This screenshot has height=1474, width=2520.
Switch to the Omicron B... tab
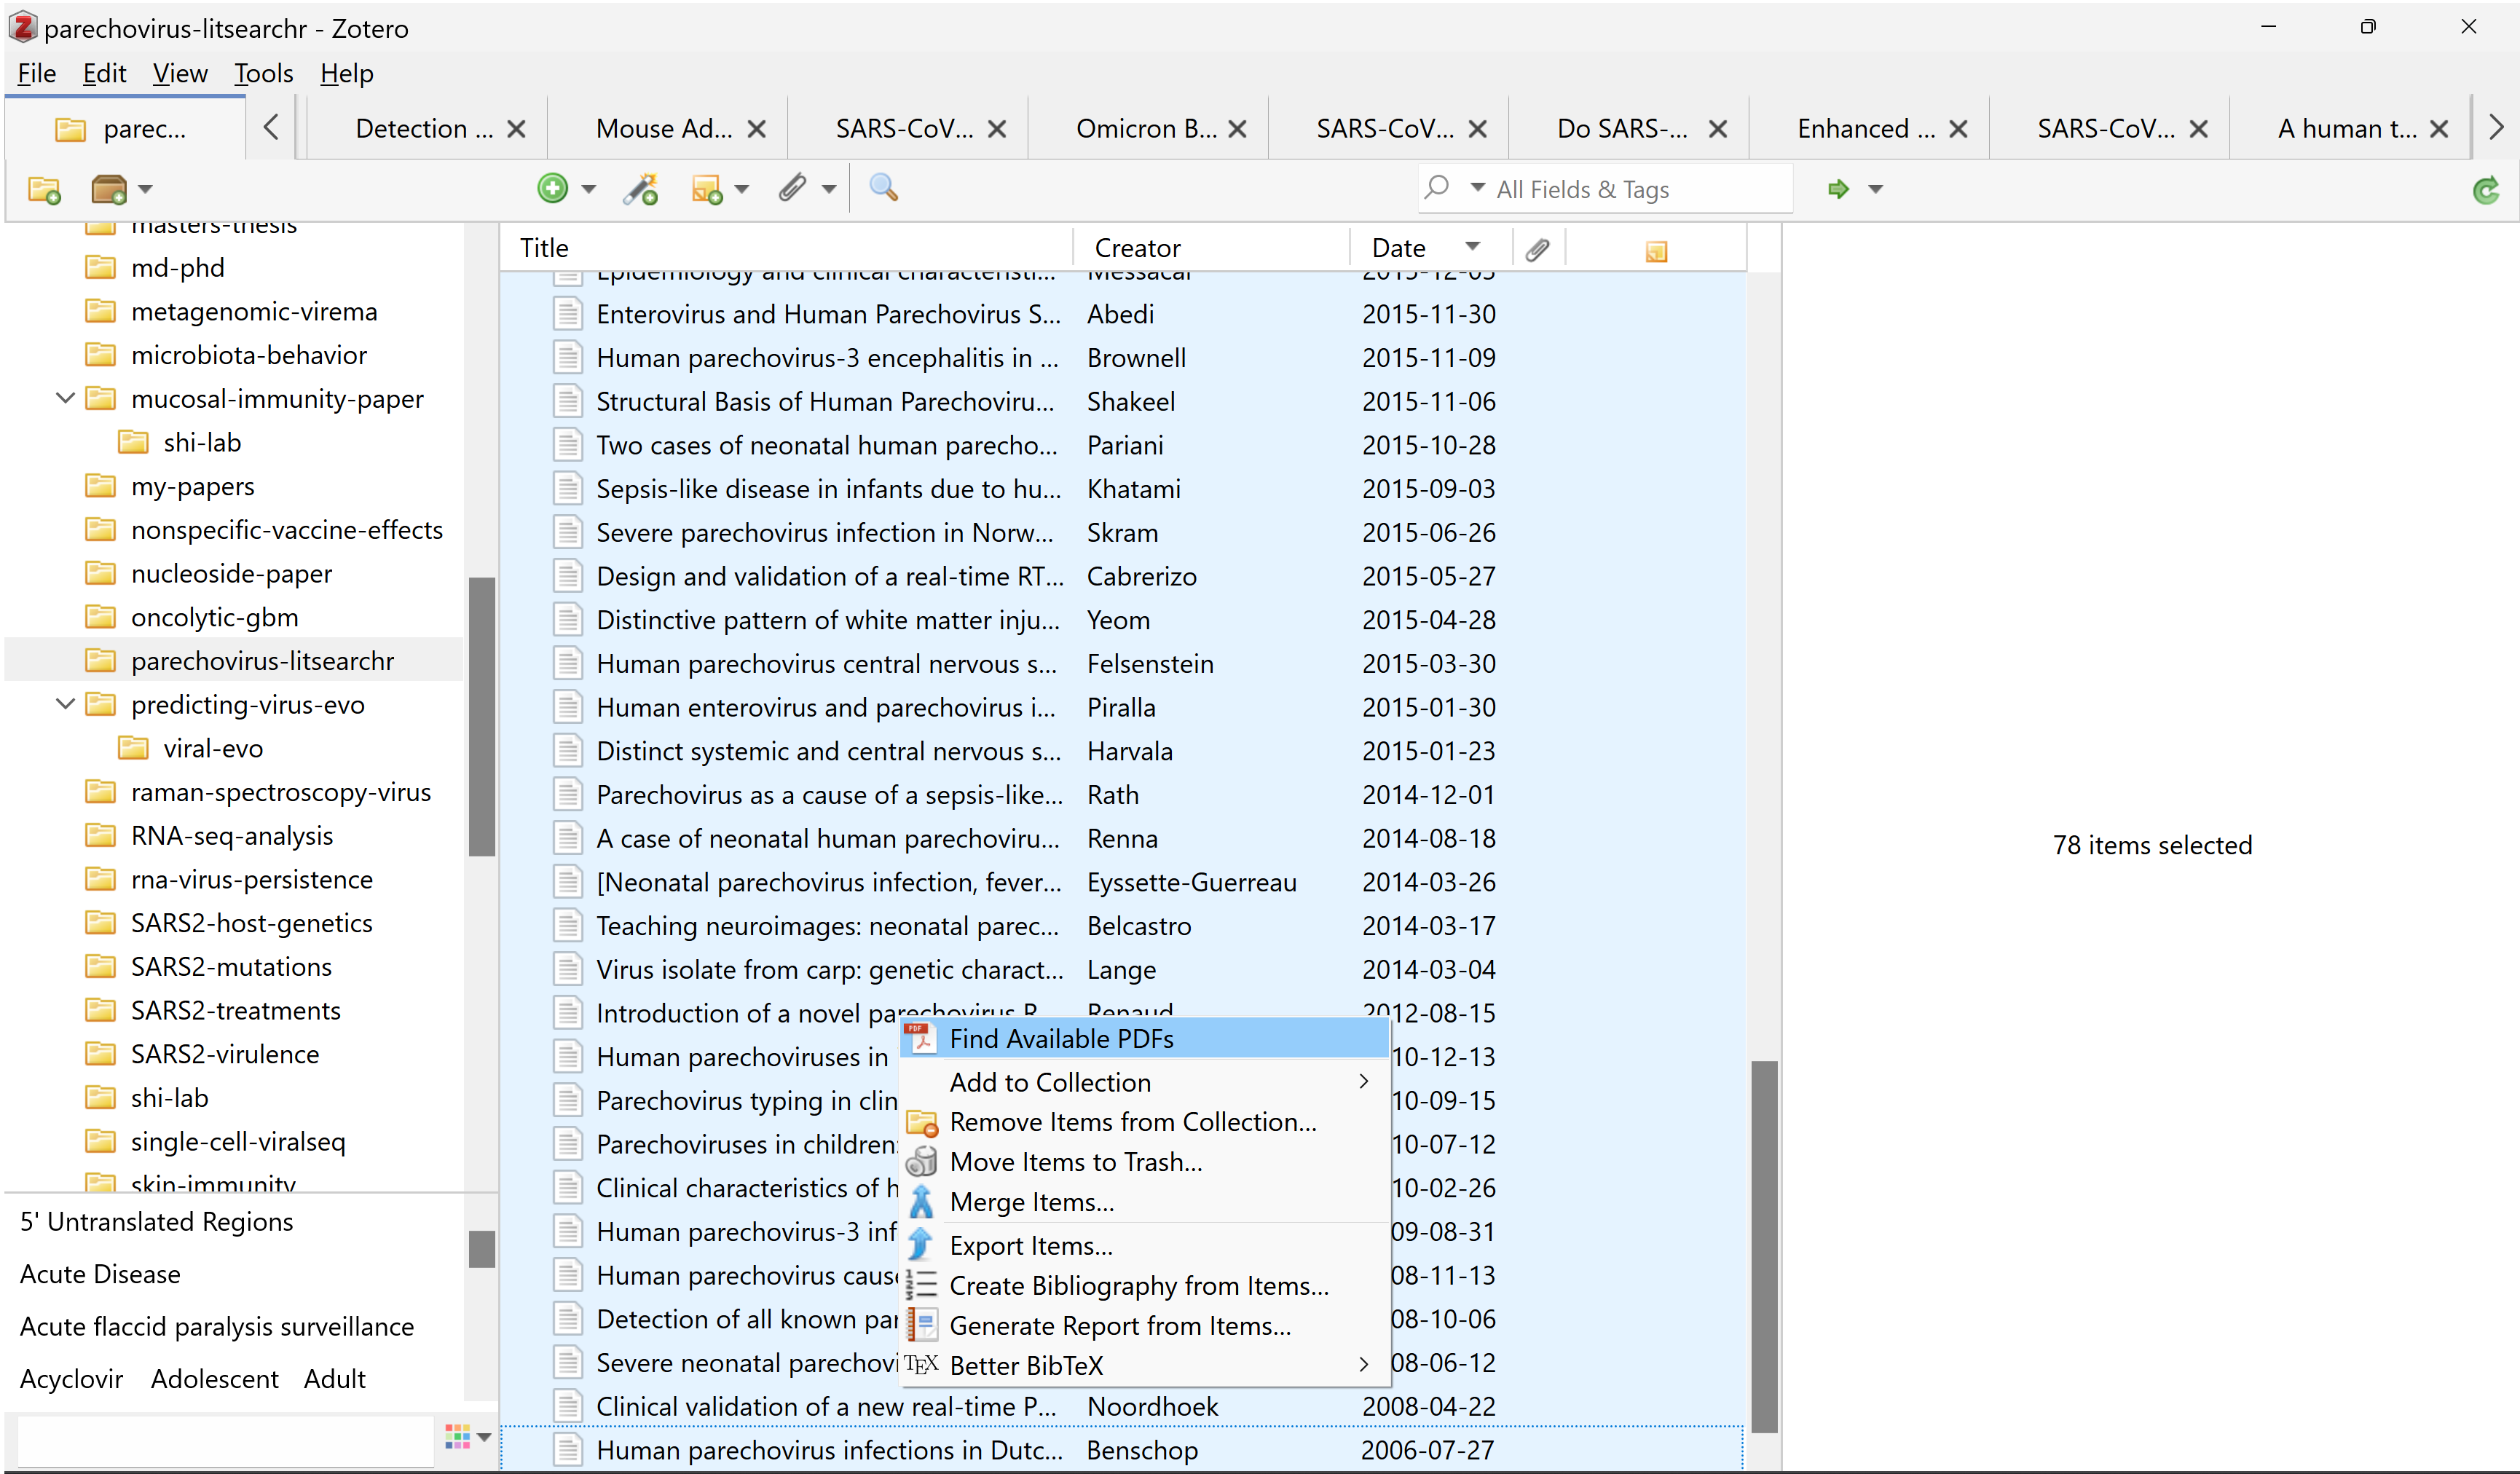click(1146, 129)
